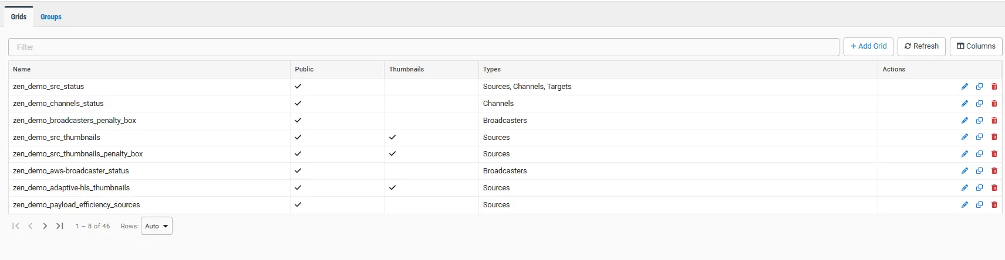Image resolution: width=1005 pixels, height=260 pixels.
Task: Go to previous page of grids
Action: pyautogui.click(x=31, y=226)
